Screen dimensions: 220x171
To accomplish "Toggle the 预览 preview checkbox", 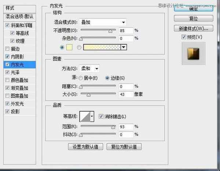I will coord(184,37).
